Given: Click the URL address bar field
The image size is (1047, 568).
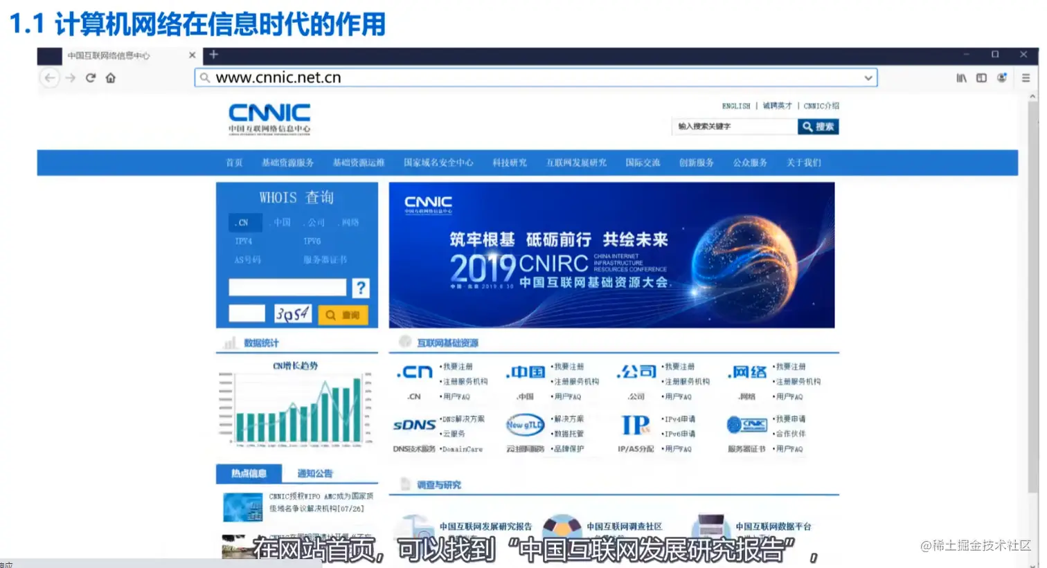Looking at the screenshot, I should point(536,77).
